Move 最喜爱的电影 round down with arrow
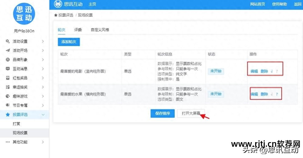This screenshot has height=158, width=303. click(272, 71)
